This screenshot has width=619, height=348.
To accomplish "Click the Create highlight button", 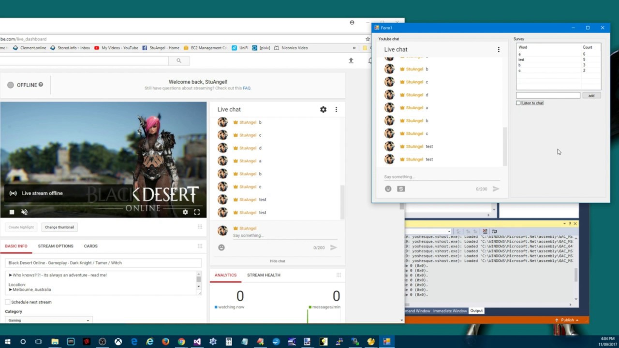I will click(21, 227).
